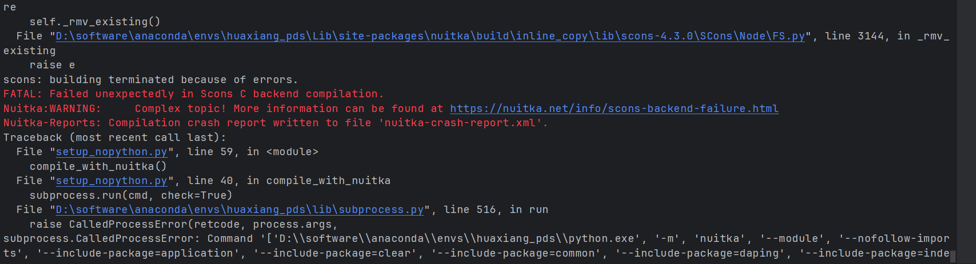Click the 'self._rmv_existing()' line
This screenshot has width=976, height=264.
pos(95,22)
